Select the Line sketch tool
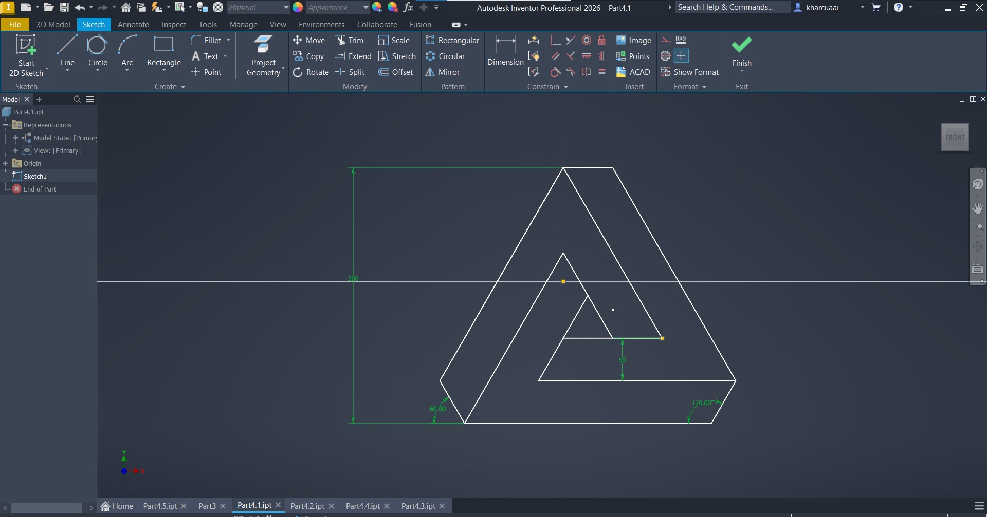987x517 pixels. coord(67,51)
